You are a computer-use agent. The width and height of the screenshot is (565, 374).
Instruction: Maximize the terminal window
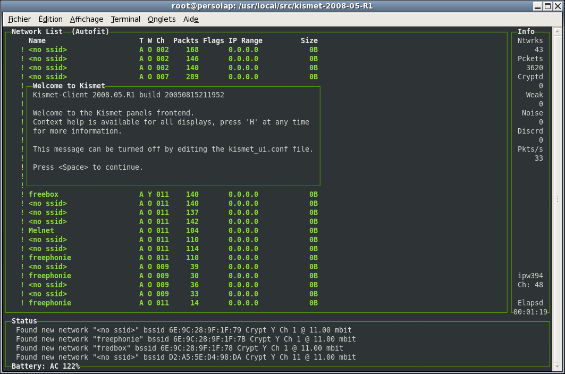point(547,6)
